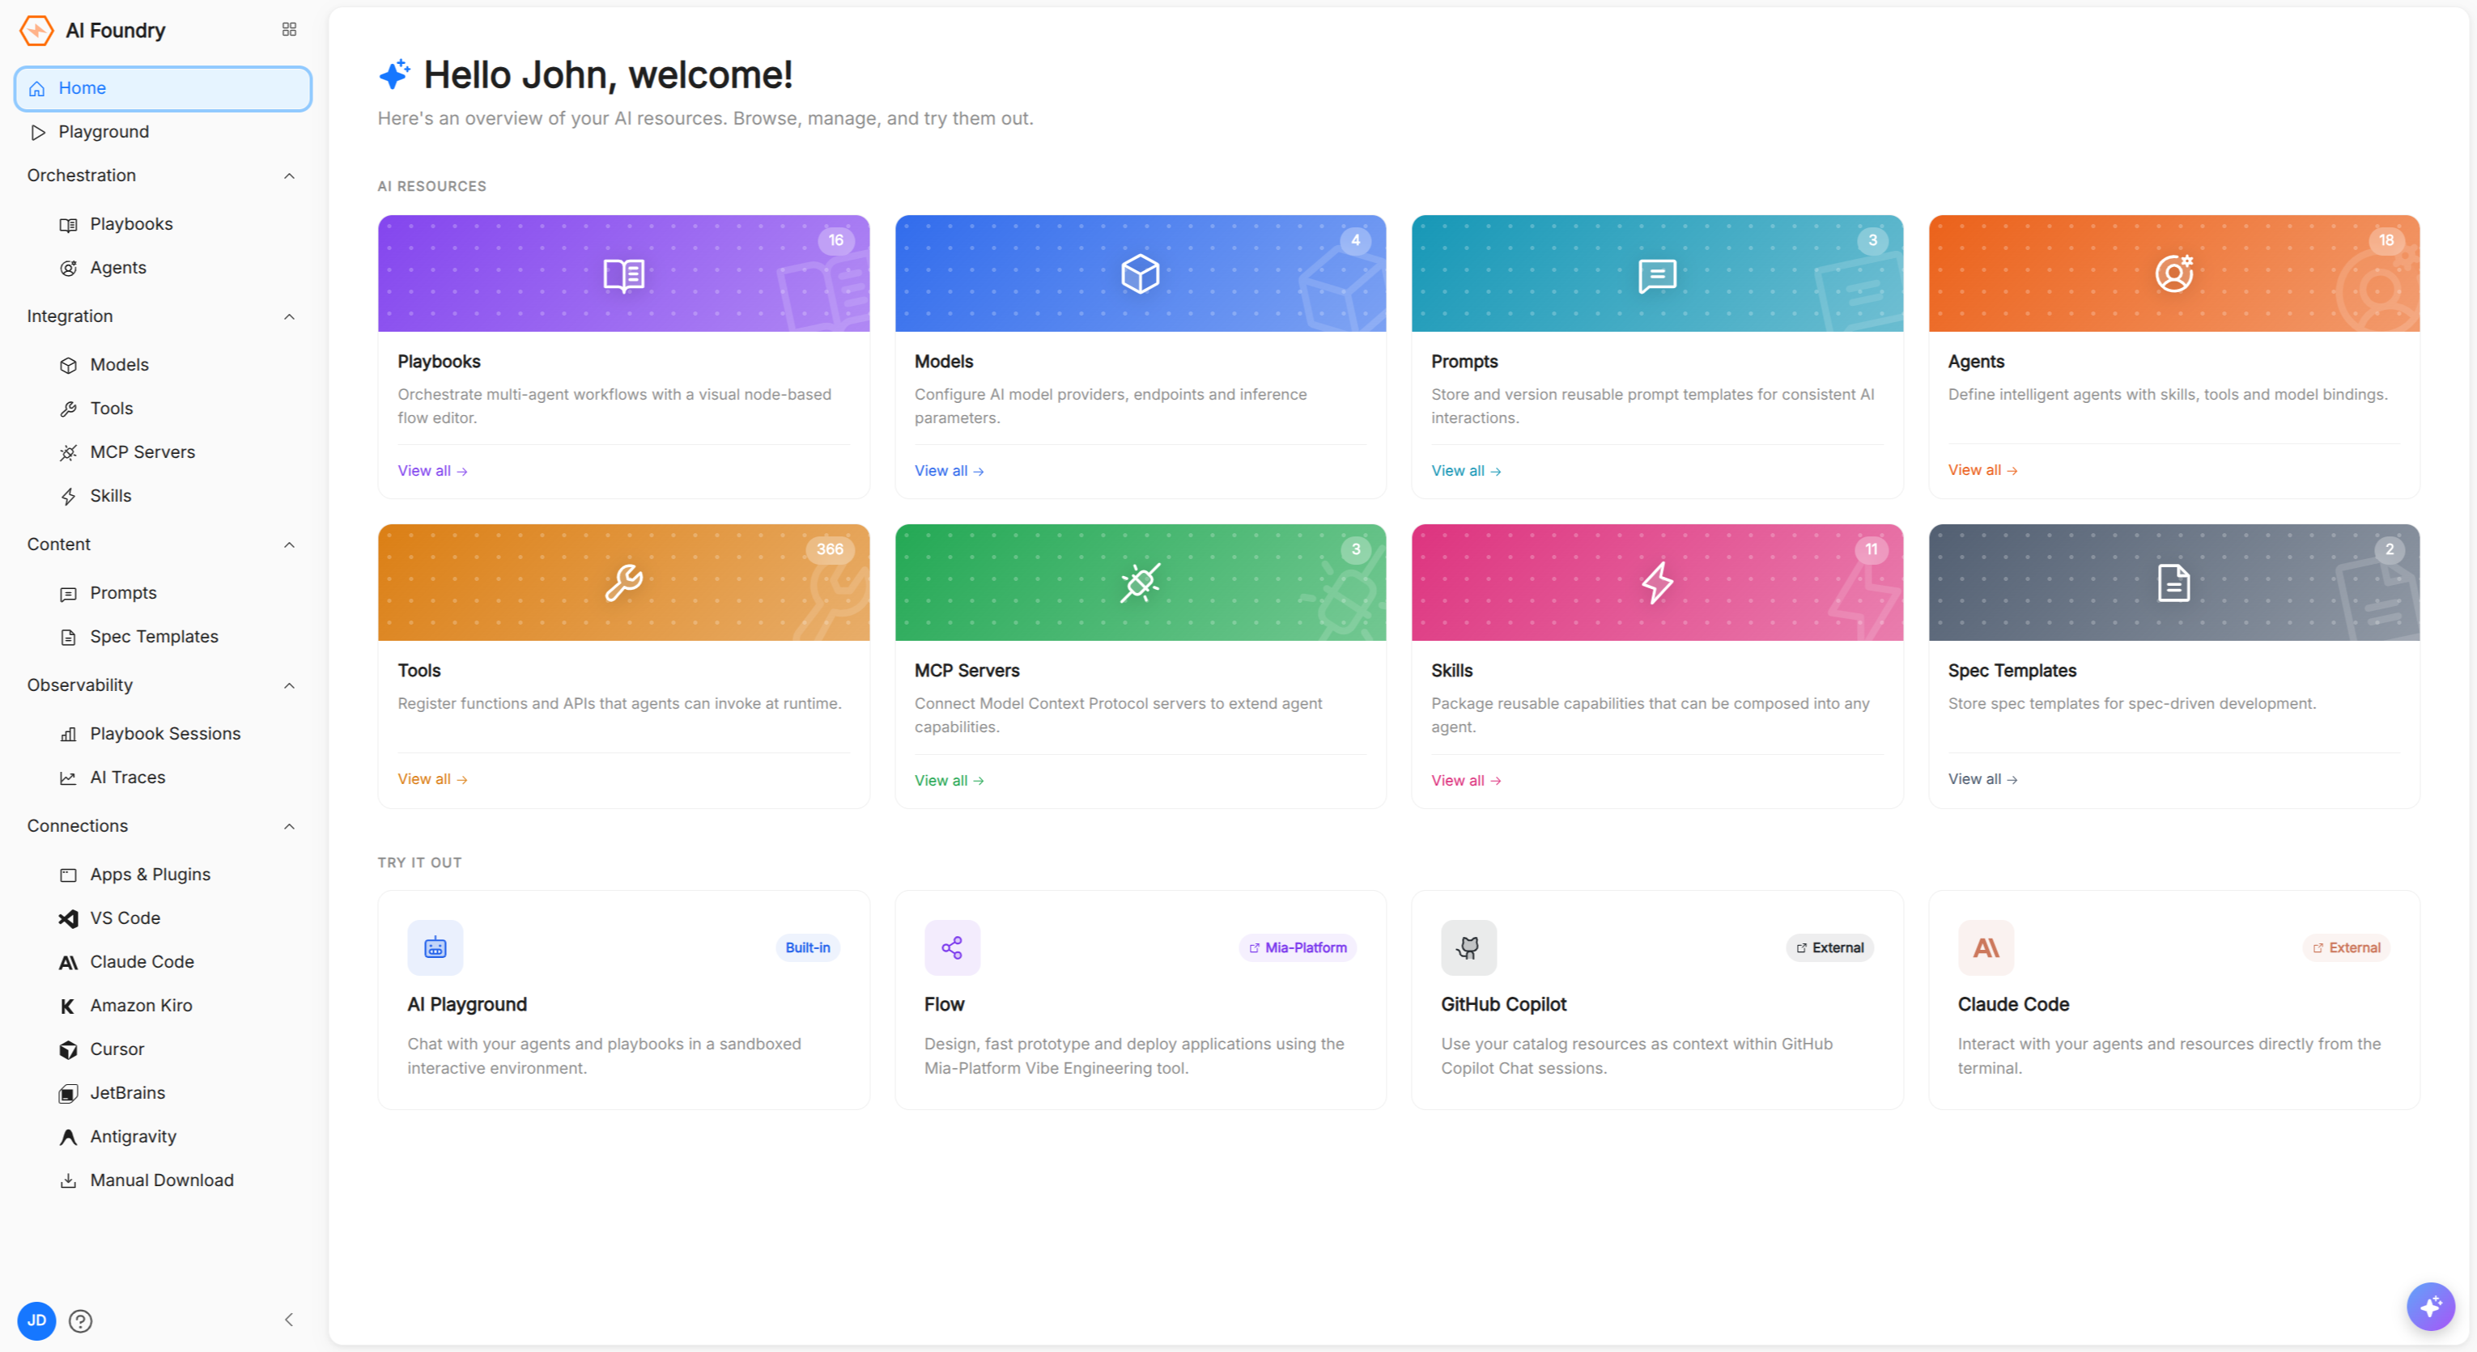Open the green MCP Servers card banner
The image size is (2477, 1352).
pyautogui.click(x=1141, y=583)
